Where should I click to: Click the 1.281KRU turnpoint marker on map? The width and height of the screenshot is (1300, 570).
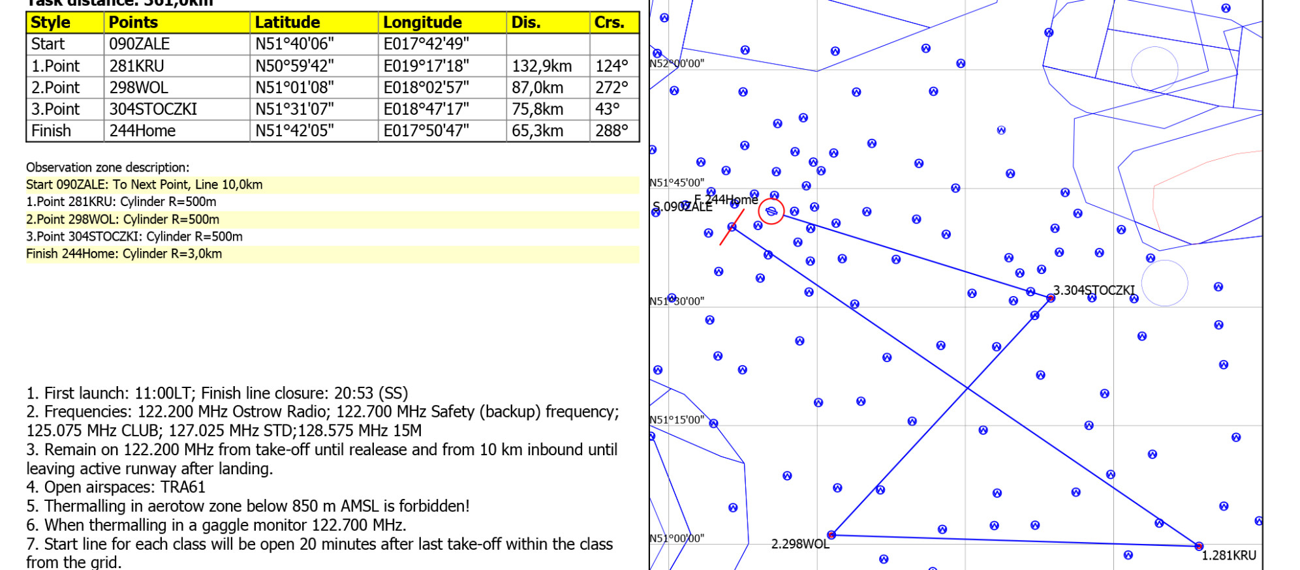[1199, 546]
